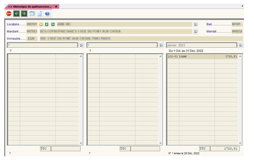Click the green back arrow toolbar button

coord(17,14)
